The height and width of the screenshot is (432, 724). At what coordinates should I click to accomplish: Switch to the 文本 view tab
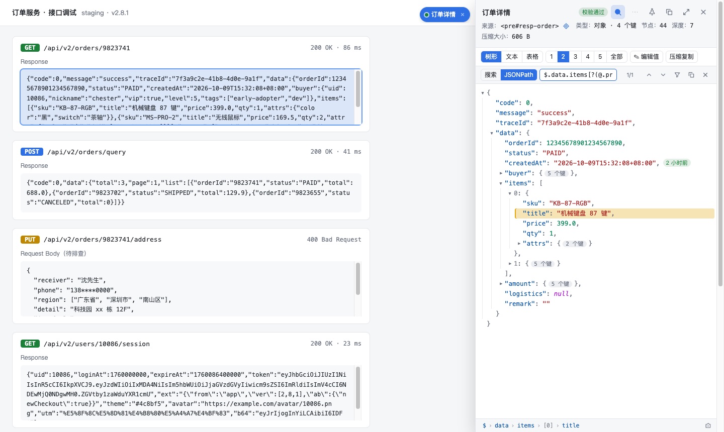(512, 57)
